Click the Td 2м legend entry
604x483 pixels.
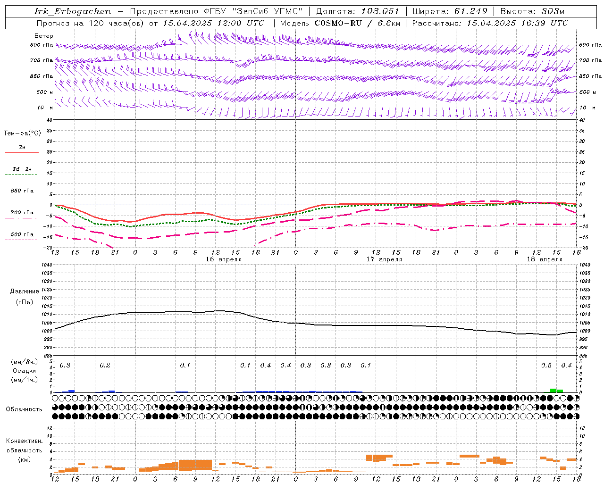(22, 169)
